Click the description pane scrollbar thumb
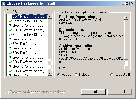The width and height of the screenshot is (136, 99). point(126,40)
